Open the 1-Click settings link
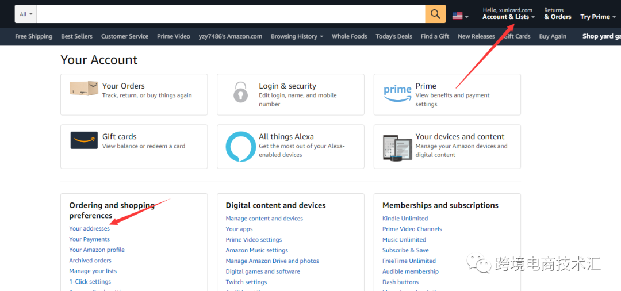 (90, 282)
